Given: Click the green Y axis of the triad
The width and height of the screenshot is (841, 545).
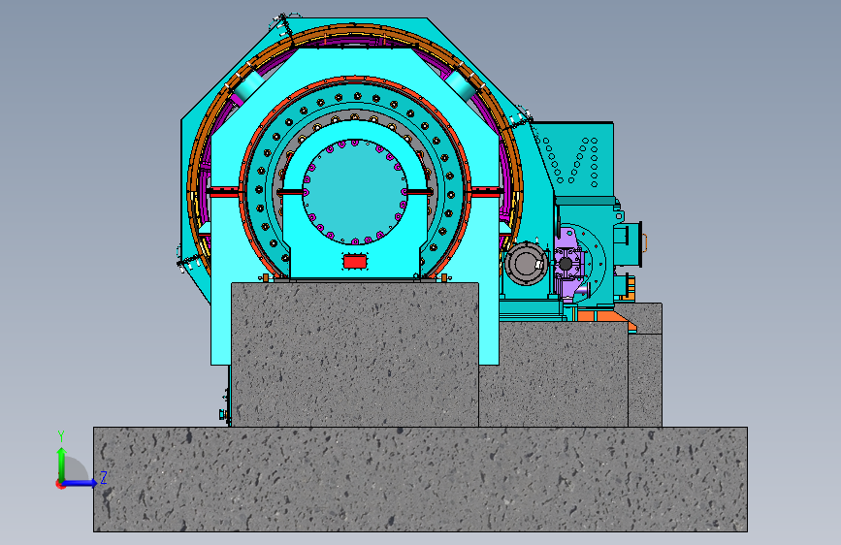Looking at the screenshot, I should coord(61,465).
